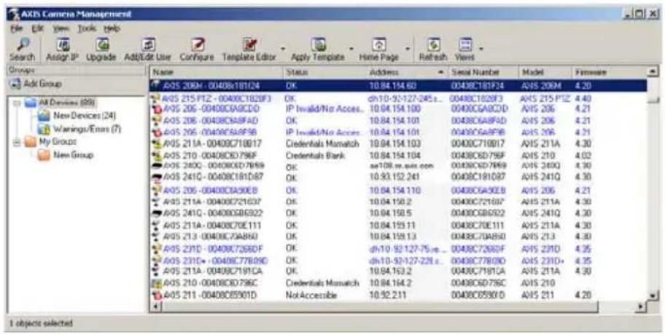Click warning icon of AXIS 211A - 00408C710B17

click(x=156, y=144)
